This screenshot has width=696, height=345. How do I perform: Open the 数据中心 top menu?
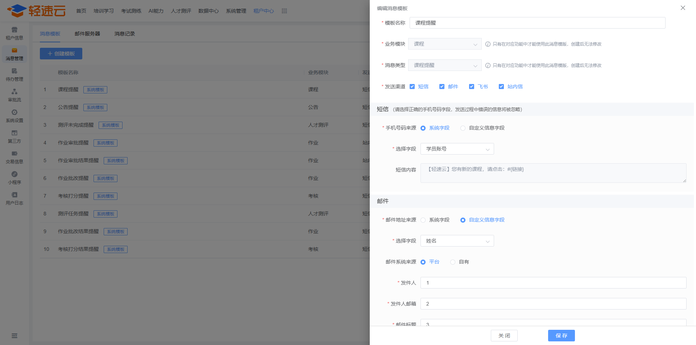coord(208,11)
